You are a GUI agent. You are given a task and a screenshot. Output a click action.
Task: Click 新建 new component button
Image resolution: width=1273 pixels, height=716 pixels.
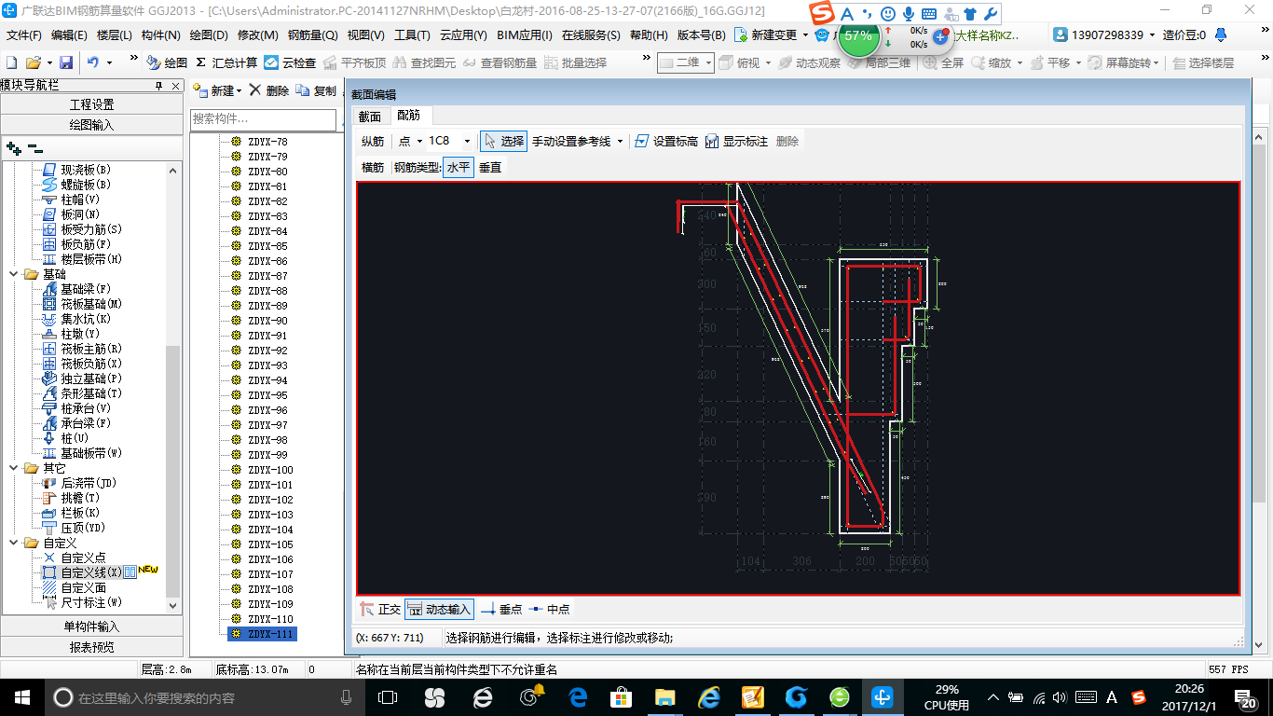[217, 90]
